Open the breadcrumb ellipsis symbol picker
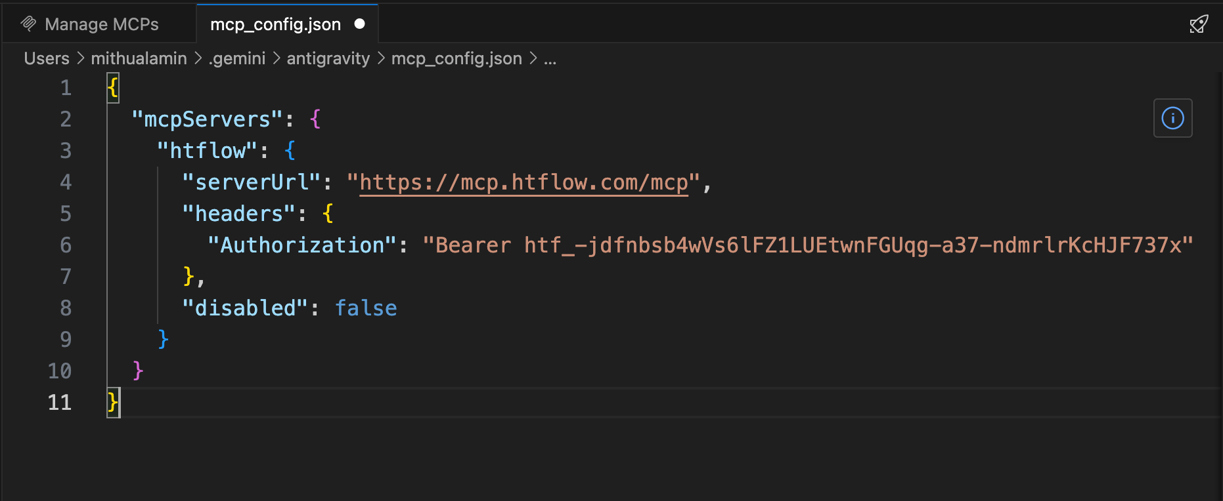This screenshot has height=501, width=1223. [x=550, y=58]
